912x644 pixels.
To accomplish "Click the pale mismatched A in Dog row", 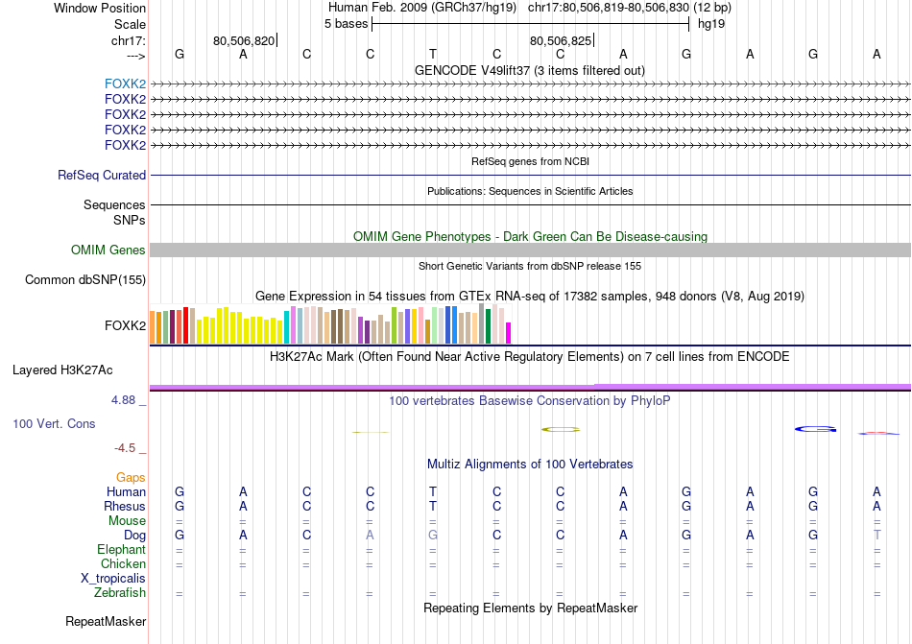I will coord(370,536).
